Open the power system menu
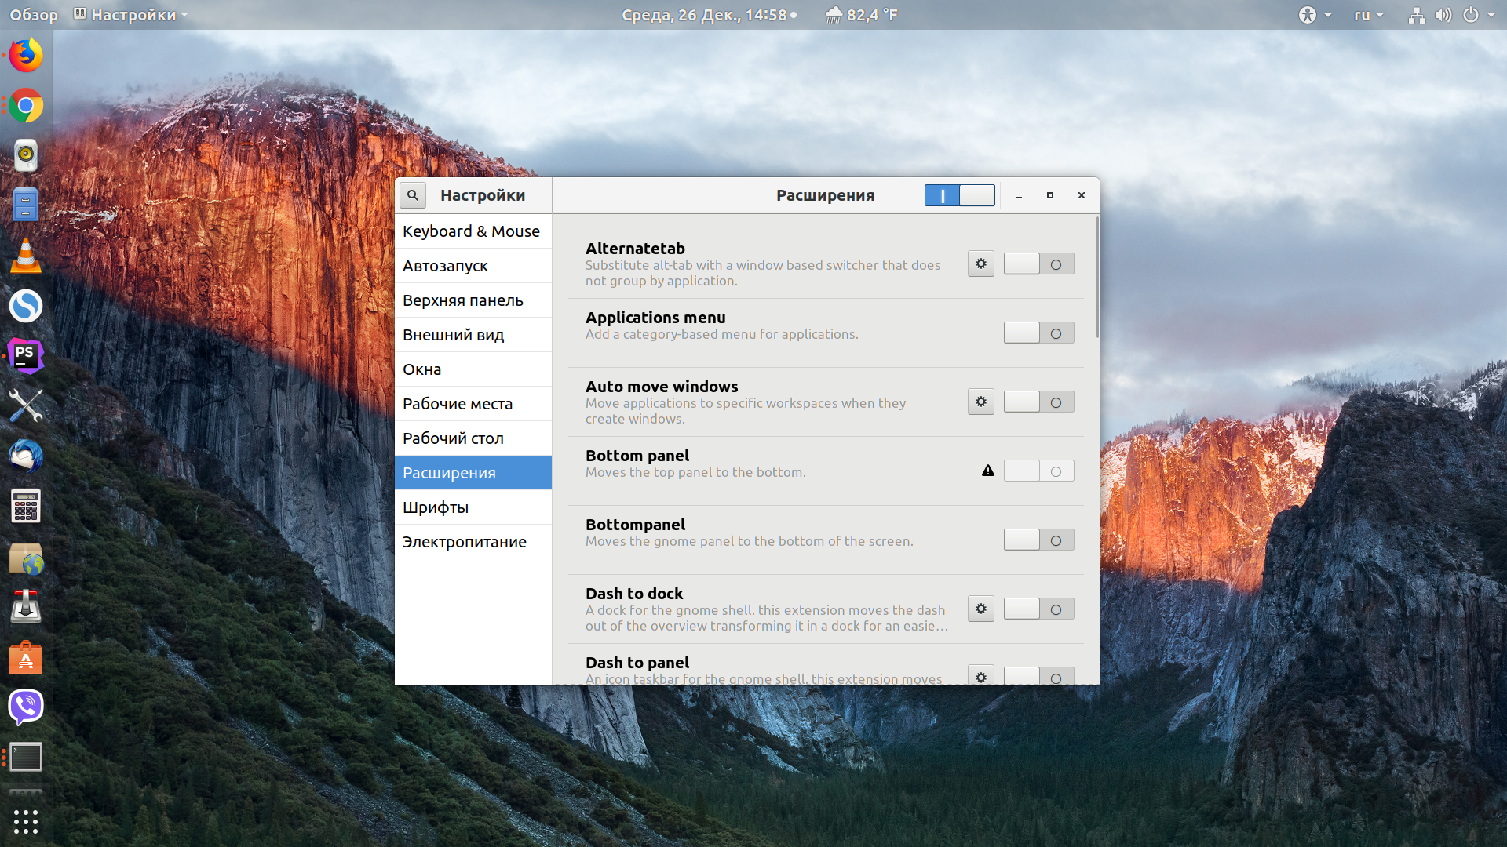The image size is (1507, 847). pyautogui.click(x=1479, y=15)
